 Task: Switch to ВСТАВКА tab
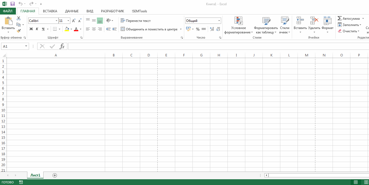[50, 11]
